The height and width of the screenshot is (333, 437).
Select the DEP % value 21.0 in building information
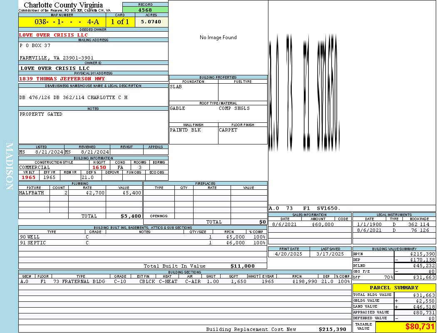point(87,177)
